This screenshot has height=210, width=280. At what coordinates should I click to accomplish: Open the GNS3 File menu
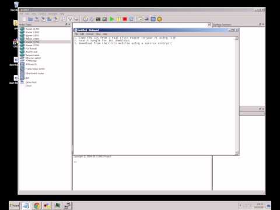(21, 14)
